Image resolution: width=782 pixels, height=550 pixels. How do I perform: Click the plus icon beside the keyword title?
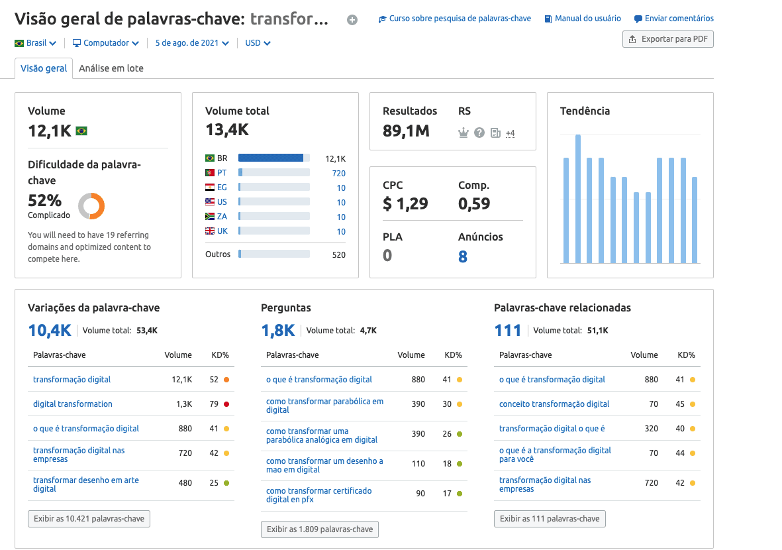[352, 20]
